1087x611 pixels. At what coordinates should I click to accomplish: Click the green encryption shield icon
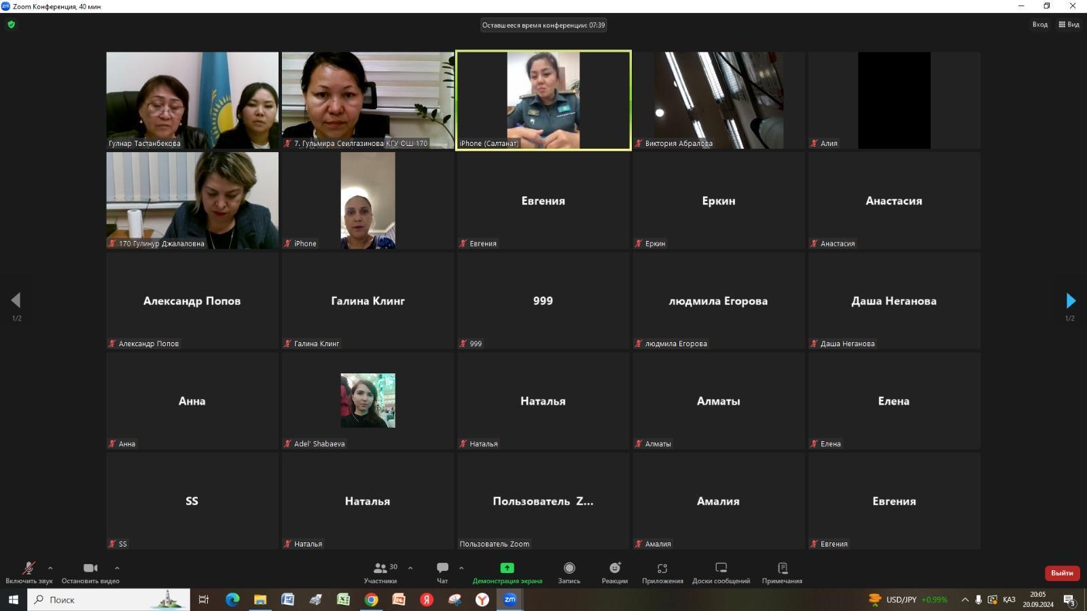tap(11, 24)
